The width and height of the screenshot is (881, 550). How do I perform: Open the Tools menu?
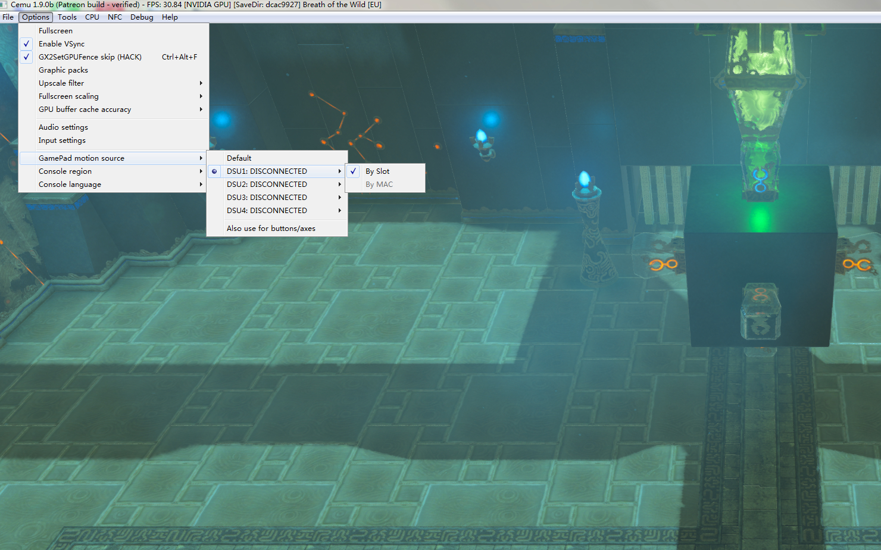tap(67, 17)
